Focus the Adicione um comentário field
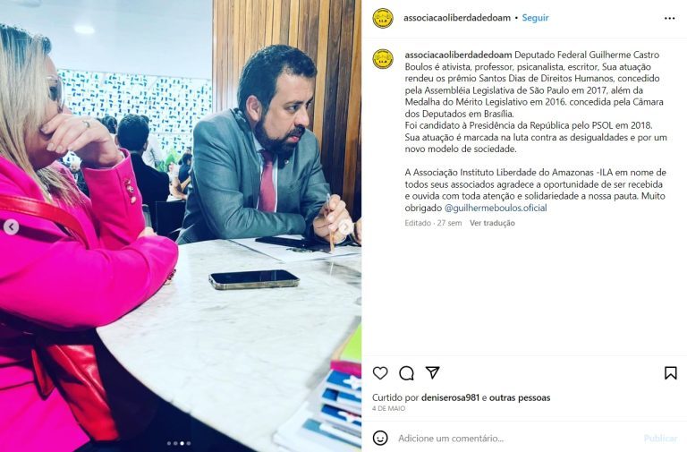Viewport: 687px width, 452px height. [517, 439]
